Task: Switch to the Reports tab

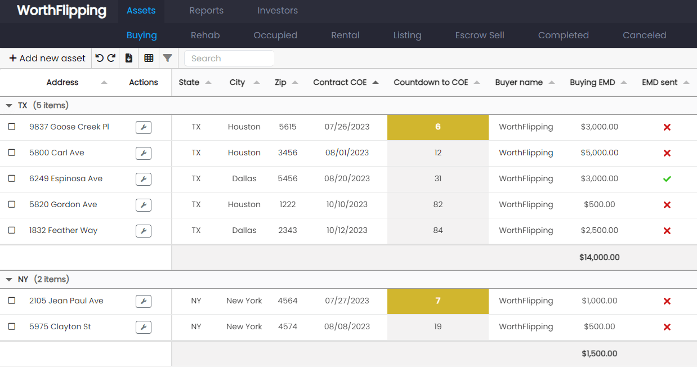Action: pyautogui.click(x=206, y=11)
